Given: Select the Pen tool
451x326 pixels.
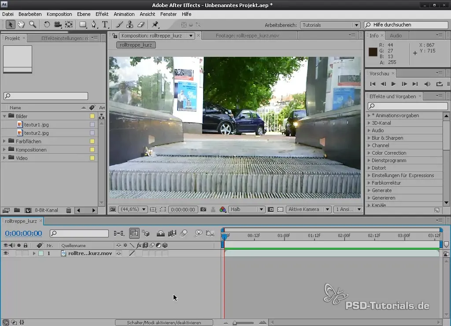Looking at the screenshot, I should [x=94, y=25].
